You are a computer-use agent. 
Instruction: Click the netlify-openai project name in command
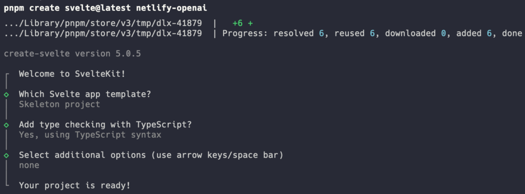tap(172, 8)
